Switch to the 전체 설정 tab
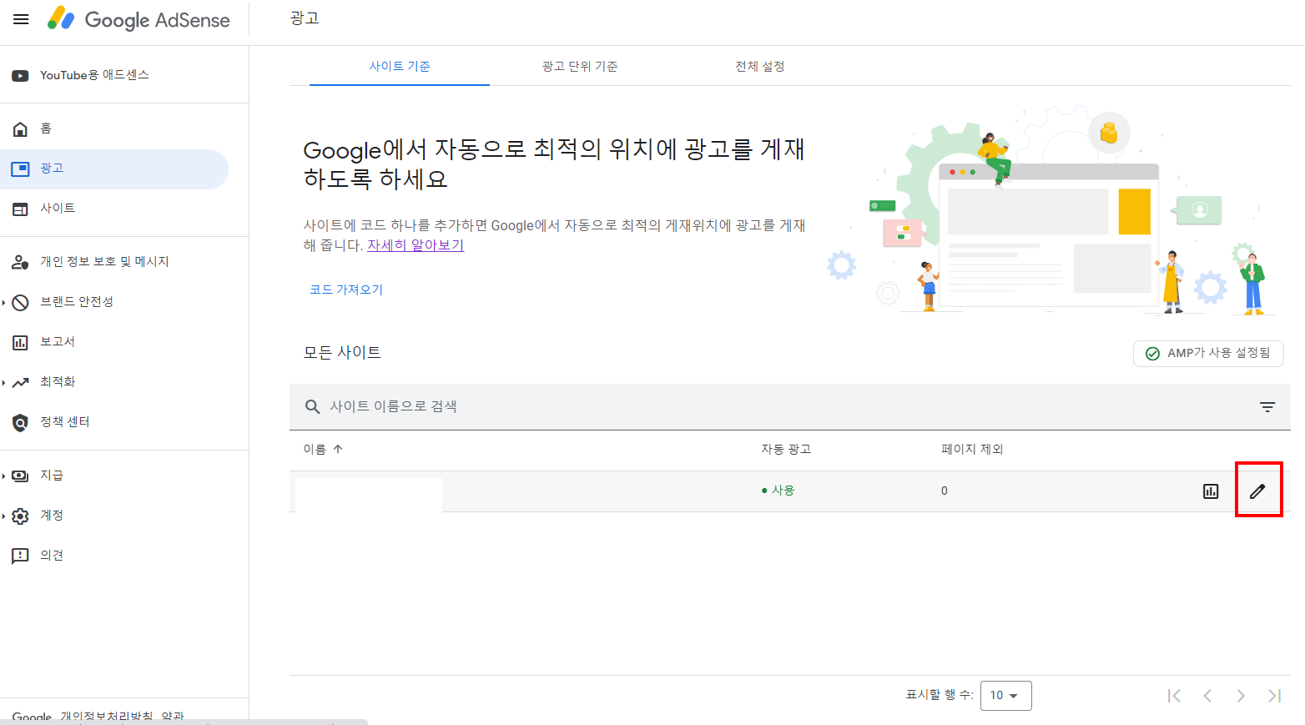 pos(760,67)
